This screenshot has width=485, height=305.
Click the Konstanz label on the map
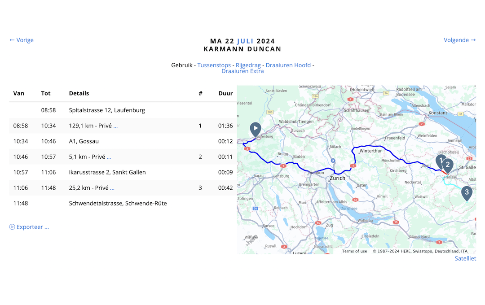tap(438, 113)
